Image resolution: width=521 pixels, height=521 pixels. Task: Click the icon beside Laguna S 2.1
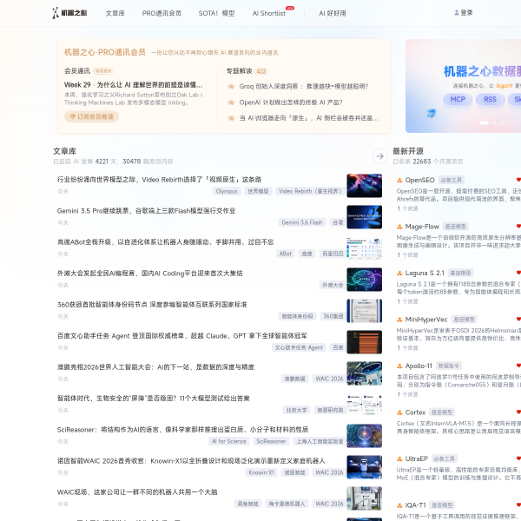(x=399, y=274)
